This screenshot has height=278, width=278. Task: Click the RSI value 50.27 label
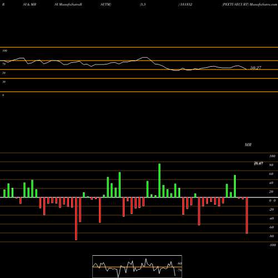[x=256, y=68]
